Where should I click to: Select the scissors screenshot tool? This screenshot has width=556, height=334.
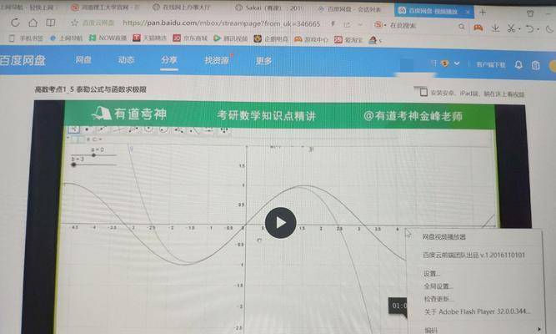pyautogui.click(x=511, y=28)
